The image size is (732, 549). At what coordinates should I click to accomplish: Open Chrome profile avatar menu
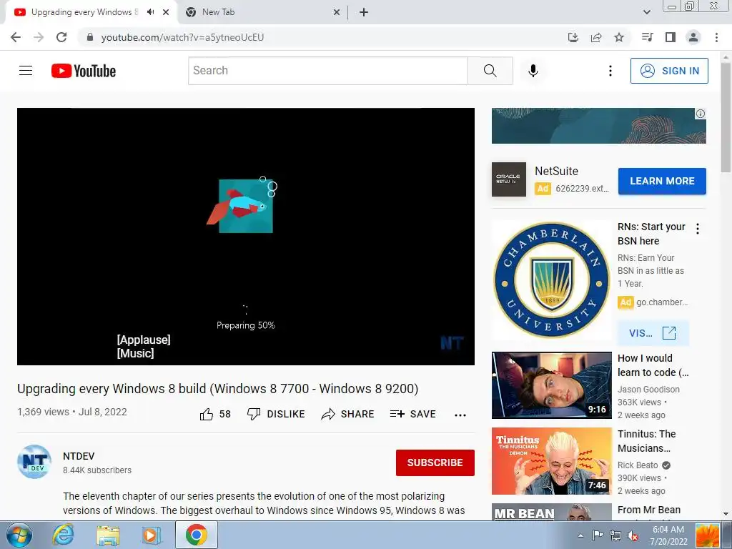[x=693, y=37]
